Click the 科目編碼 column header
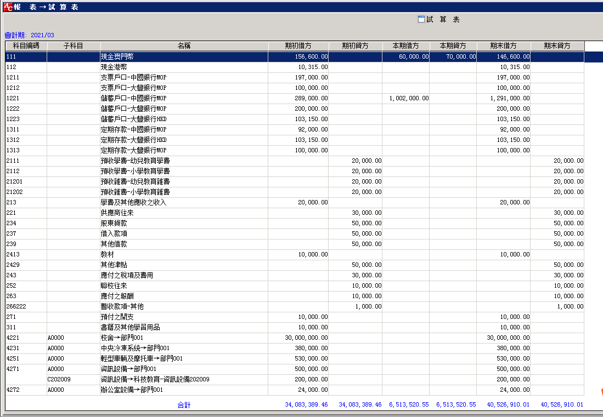 click(x=26, y=46)
